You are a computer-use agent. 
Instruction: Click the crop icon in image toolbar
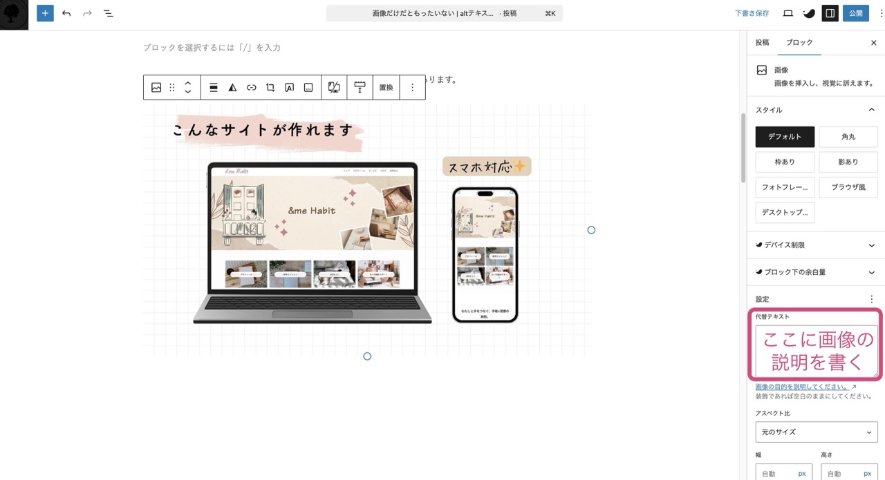click(270, 88)
